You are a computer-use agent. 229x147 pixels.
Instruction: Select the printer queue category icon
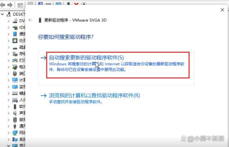tap(15, 60)
